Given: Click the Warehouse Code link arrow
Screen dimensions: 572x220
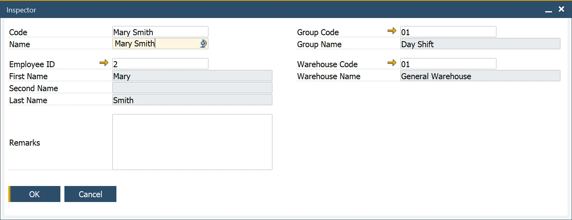Looking at the screenshot, I should pyautogui.click(x=392, y=63).
